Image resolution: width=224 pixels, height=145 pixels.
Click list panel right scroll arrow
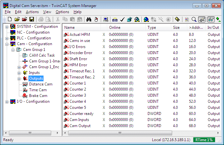click(x=218, y=133)
